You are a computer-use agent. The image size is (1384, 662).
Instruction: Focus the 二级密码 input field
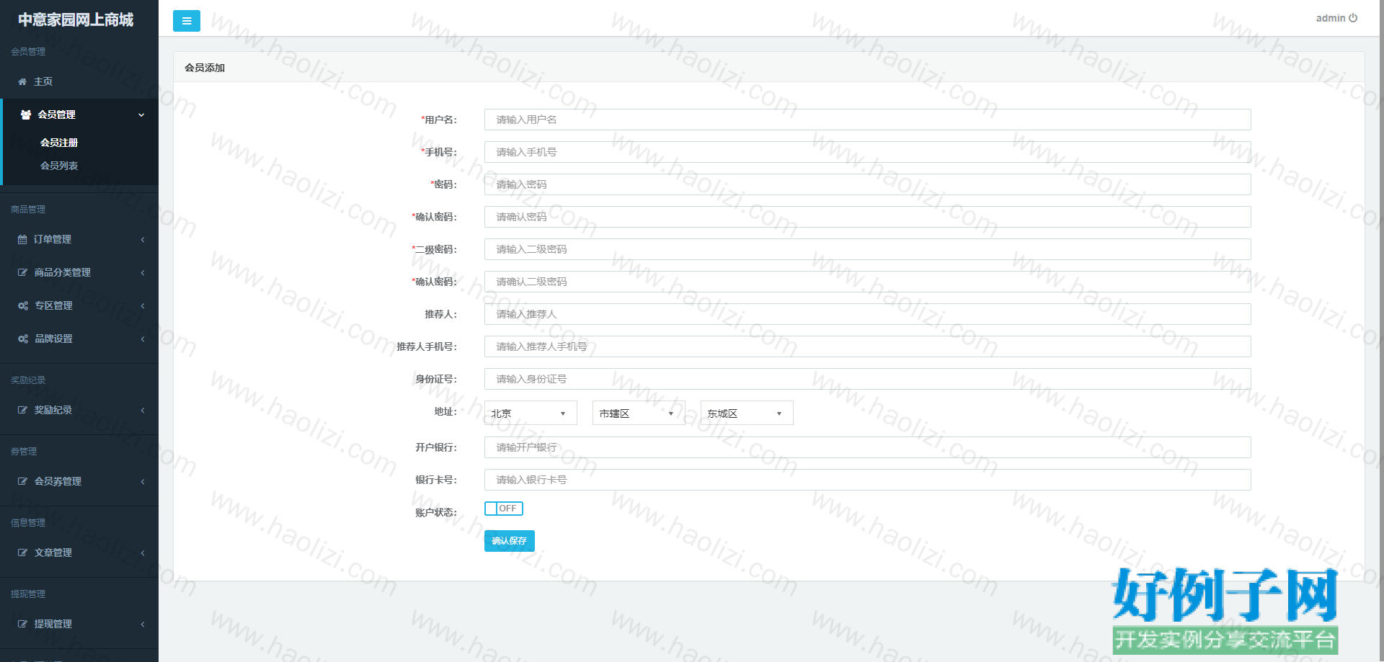(867, 249)
